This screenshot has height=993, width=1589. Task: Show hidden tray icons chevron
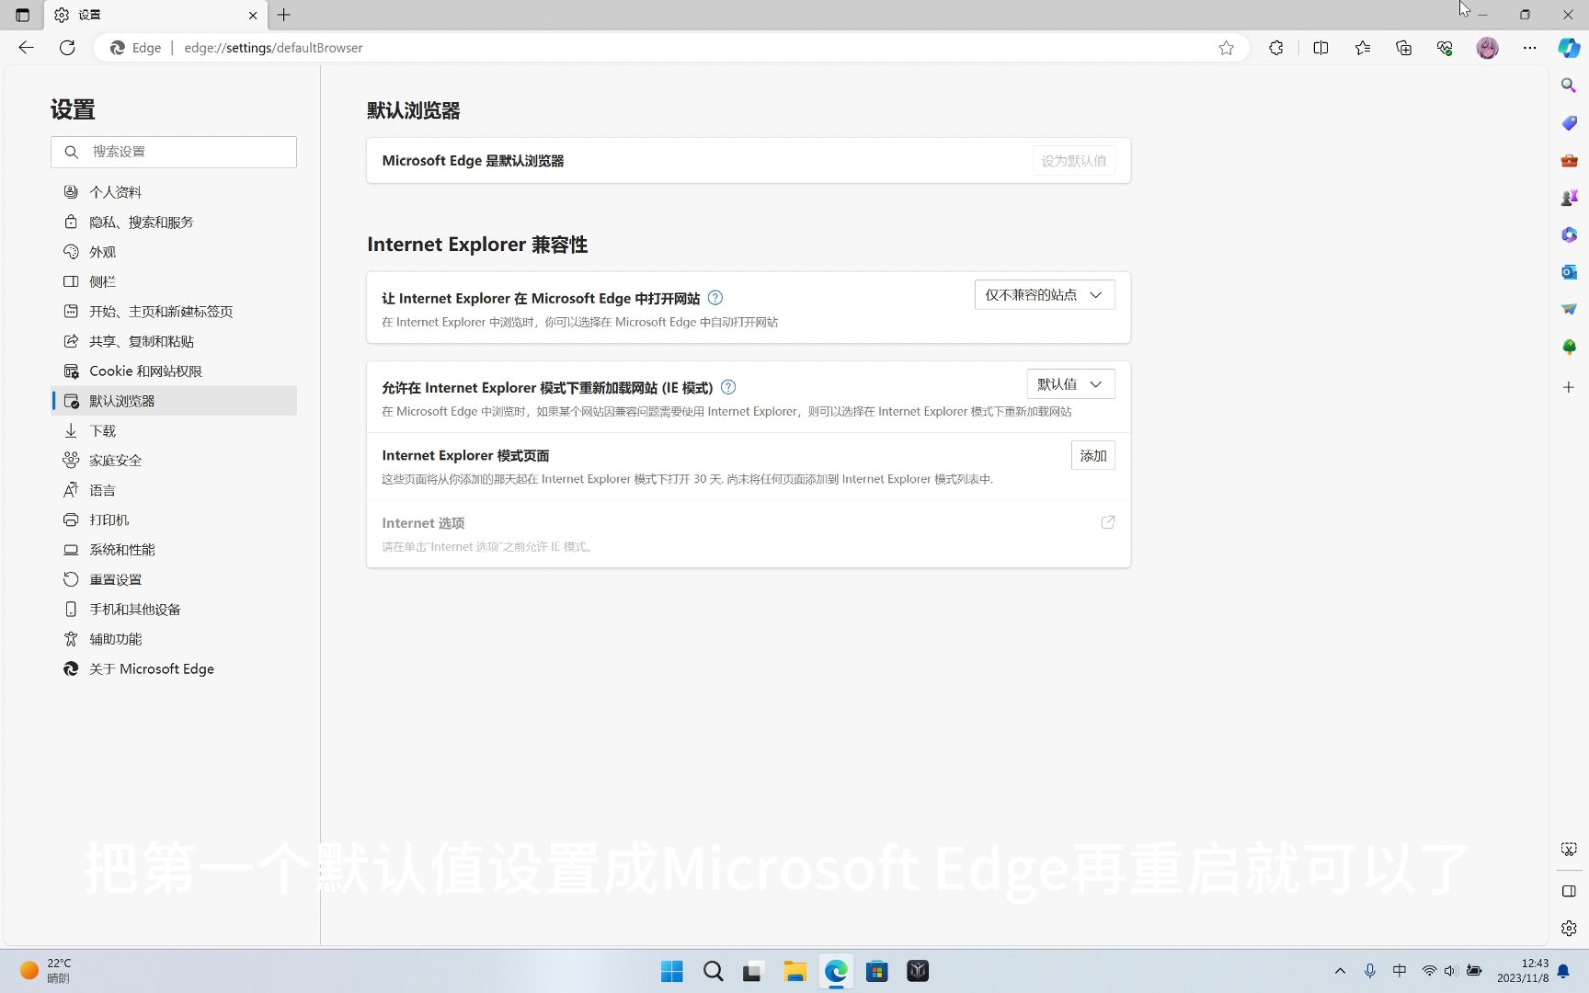pos(1340,971)
